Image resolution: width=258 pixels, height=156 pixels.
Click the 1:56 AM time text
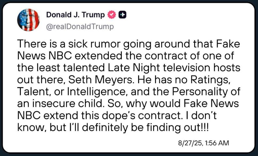(217, 143)
